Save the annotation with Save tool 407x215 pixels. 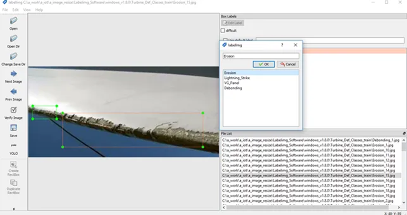13,131
